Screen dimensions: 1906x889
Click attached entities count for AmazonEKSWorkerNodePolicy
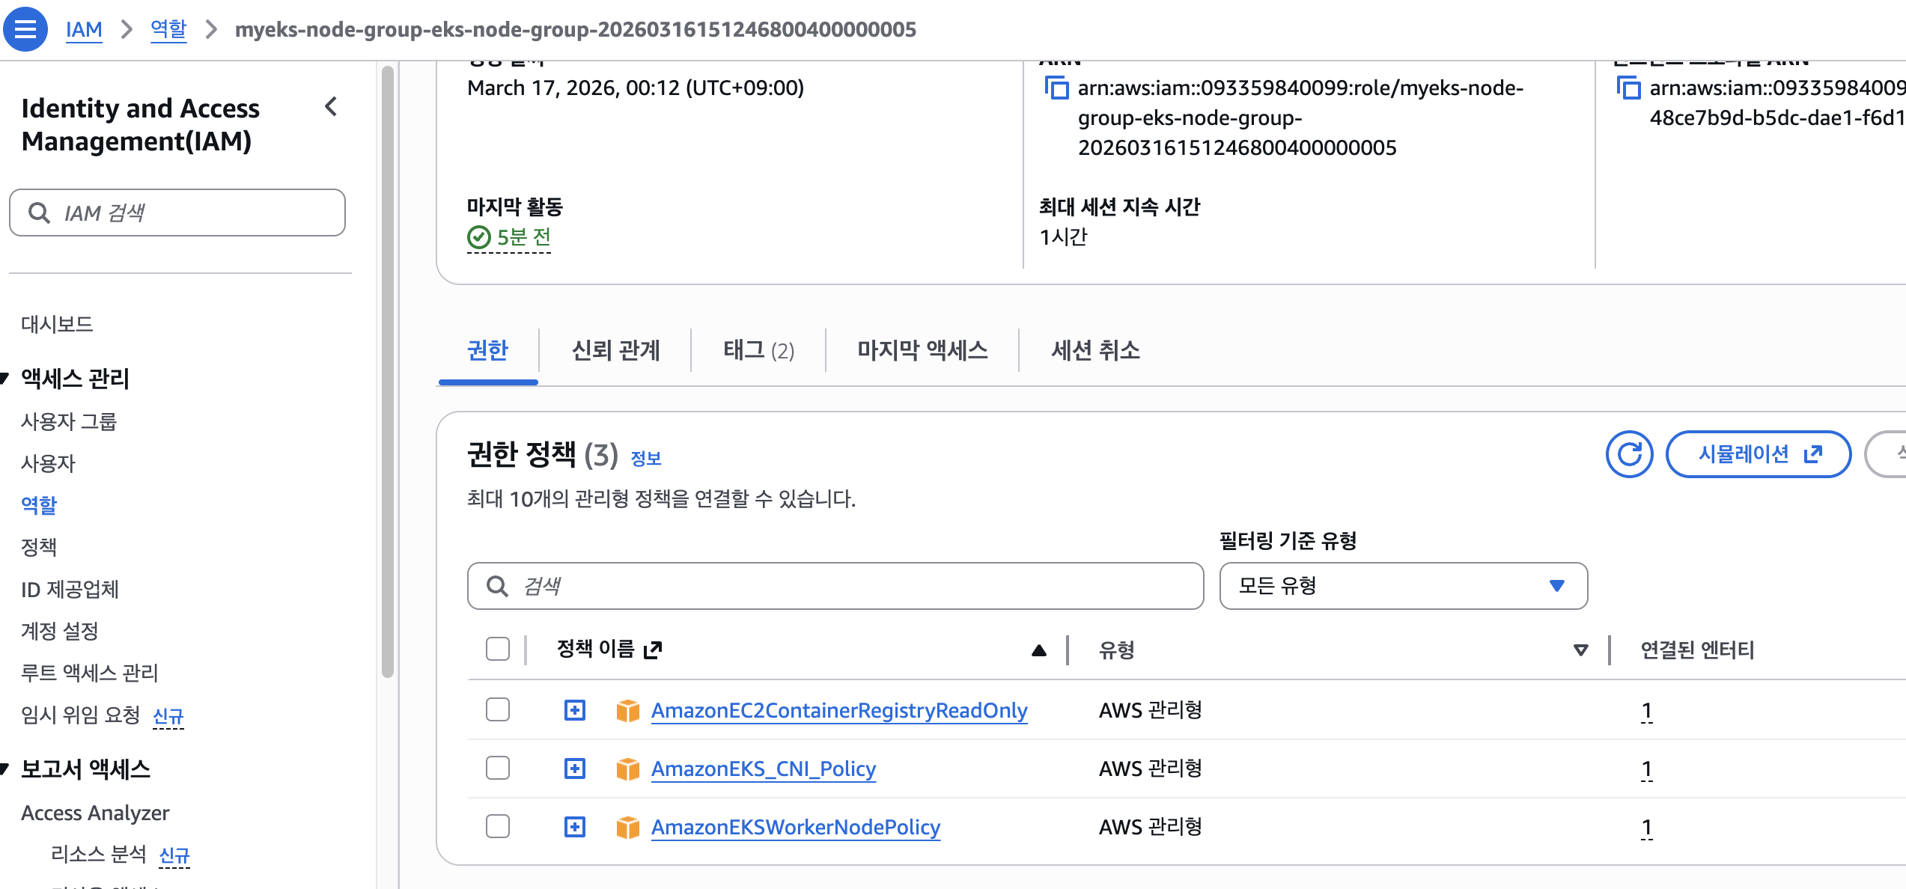click(x=1646, y=827)
